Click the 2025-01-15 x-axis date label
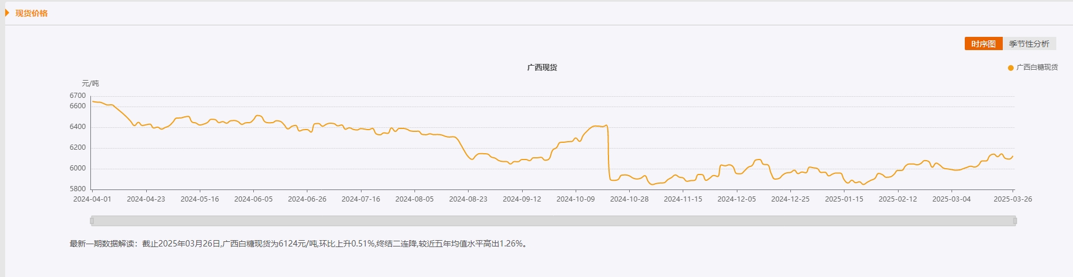1073x277 pixels. click(x=844, y=199)
